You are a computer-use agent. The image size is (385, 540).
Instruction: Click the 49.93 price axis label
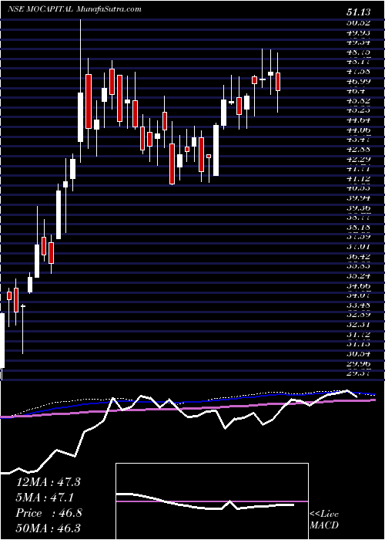coord(358,32)
